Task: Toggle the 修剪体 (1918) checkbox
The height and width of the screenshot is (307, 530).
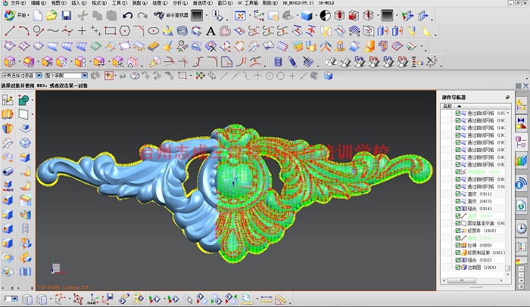Action: (457, 231)
